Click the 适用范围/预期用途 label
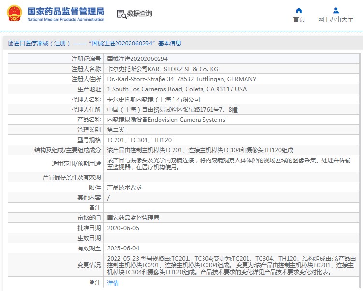The image size is (363, 291). click(x=76, y=164)
